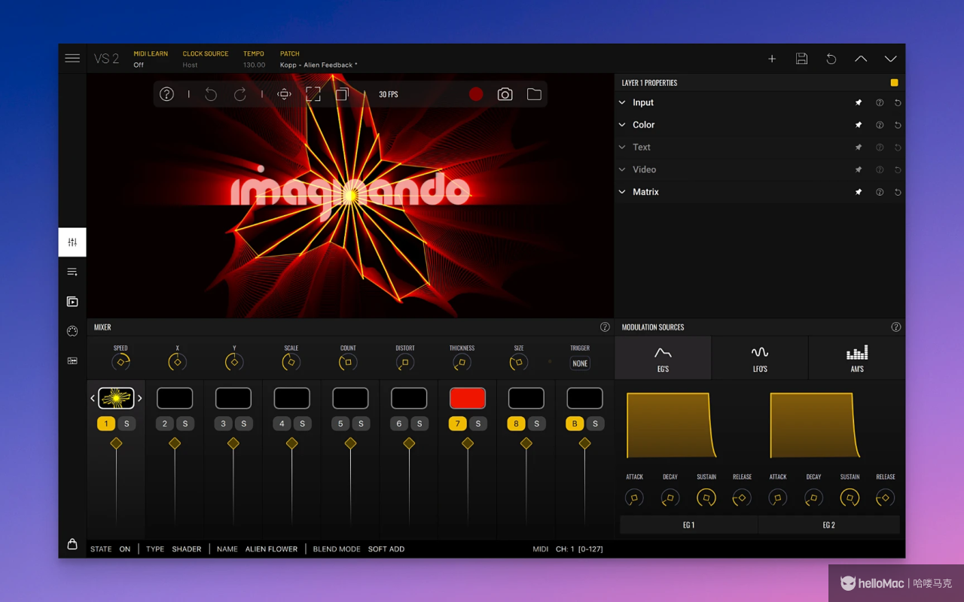Toggle layer 7 enable button
This screenshot has height=602, width=964.
[x=457, y=424]
